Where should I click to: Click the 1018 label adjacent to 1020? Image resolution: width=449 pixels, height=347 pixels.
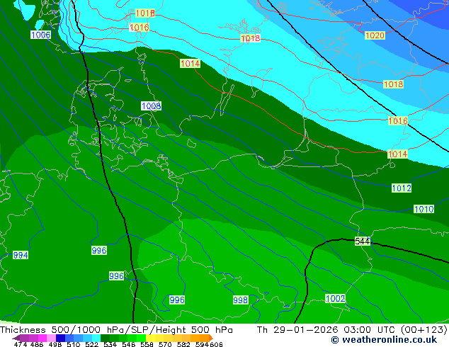point(394,84)
